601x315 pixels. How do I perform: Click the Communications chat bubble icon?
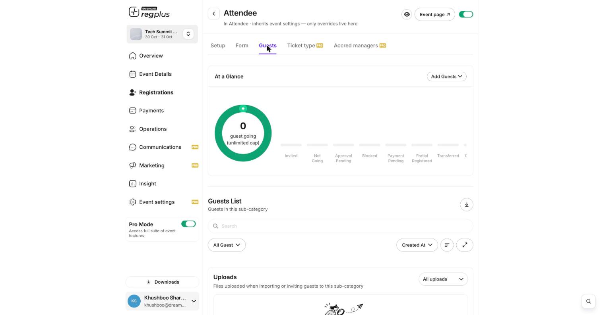click(133, 147)
